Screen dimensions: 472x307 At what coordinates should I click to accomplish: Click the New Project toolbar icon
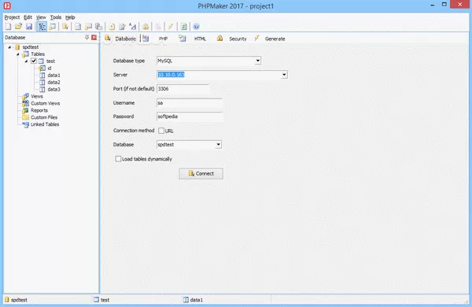(8, 27)
